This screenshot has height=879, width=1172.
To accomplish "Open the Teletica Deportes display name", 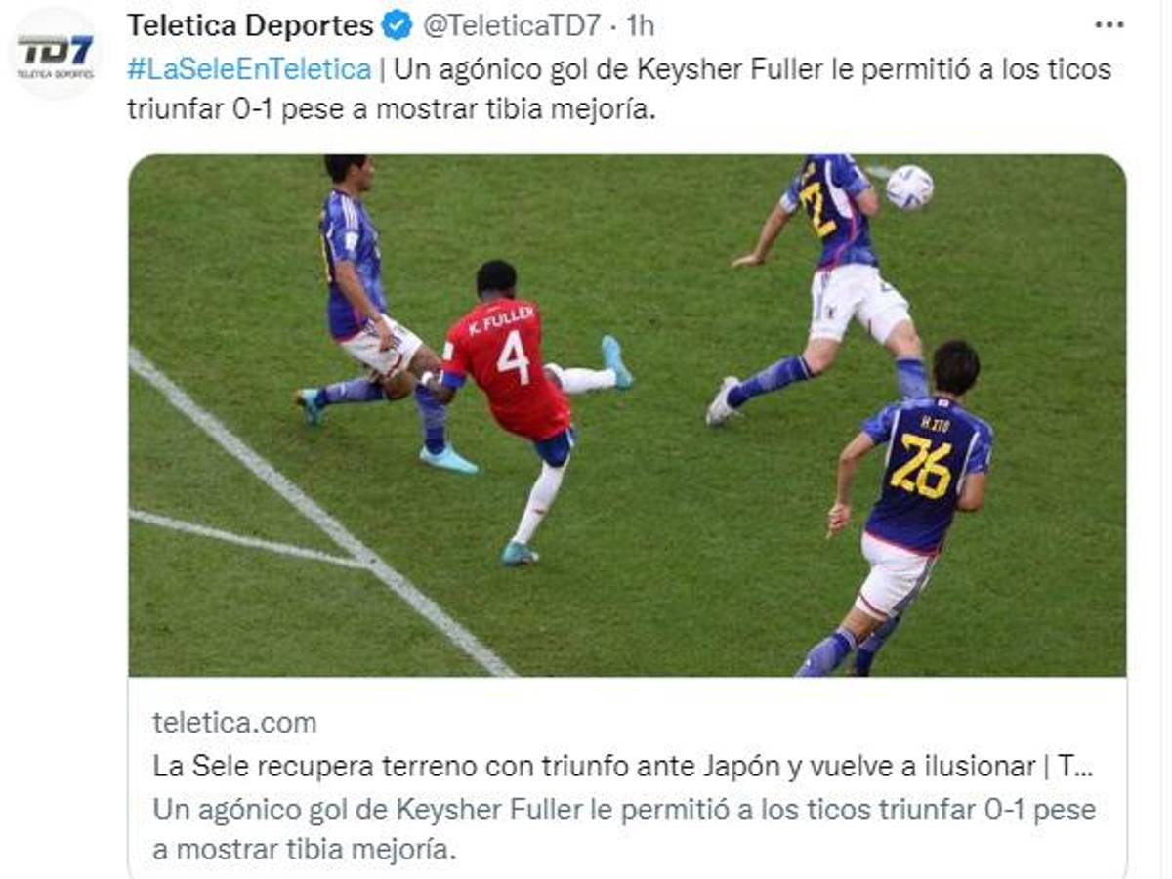I will coord(250,25).
